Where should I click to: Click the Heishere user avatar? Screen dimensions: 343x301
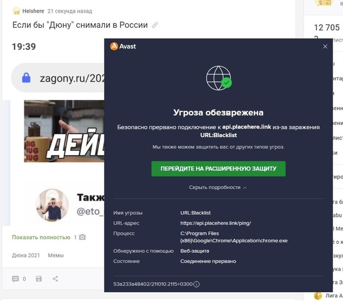16,11
